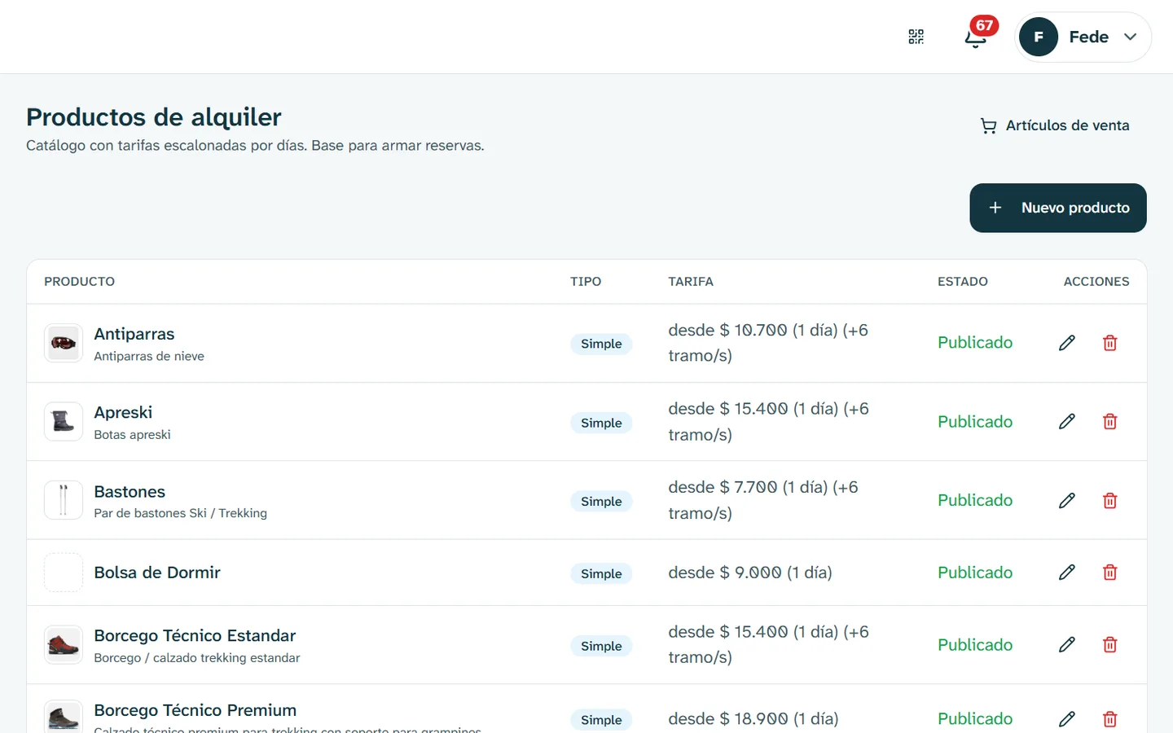Edit the Bastones product
Image resolution: width=1173 pixels, height=733 pixels.
1067,500
